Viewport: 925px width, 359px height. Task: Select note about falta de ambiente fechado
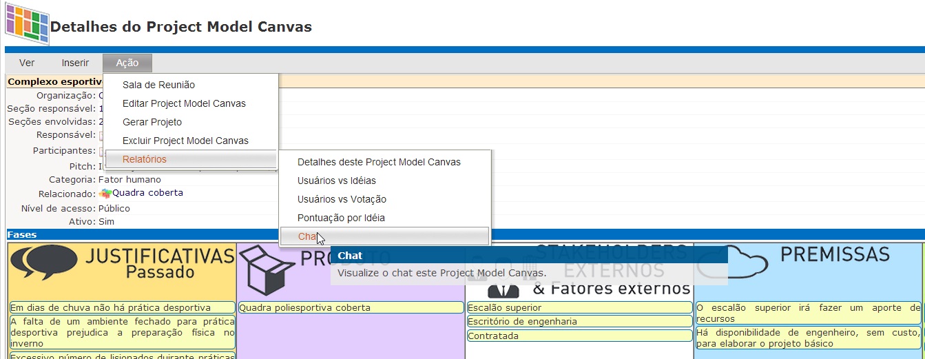(x=122, y=332)
